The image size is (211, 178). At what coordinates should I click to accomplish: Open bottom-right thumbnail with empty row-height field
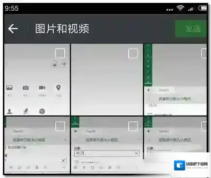175,137
